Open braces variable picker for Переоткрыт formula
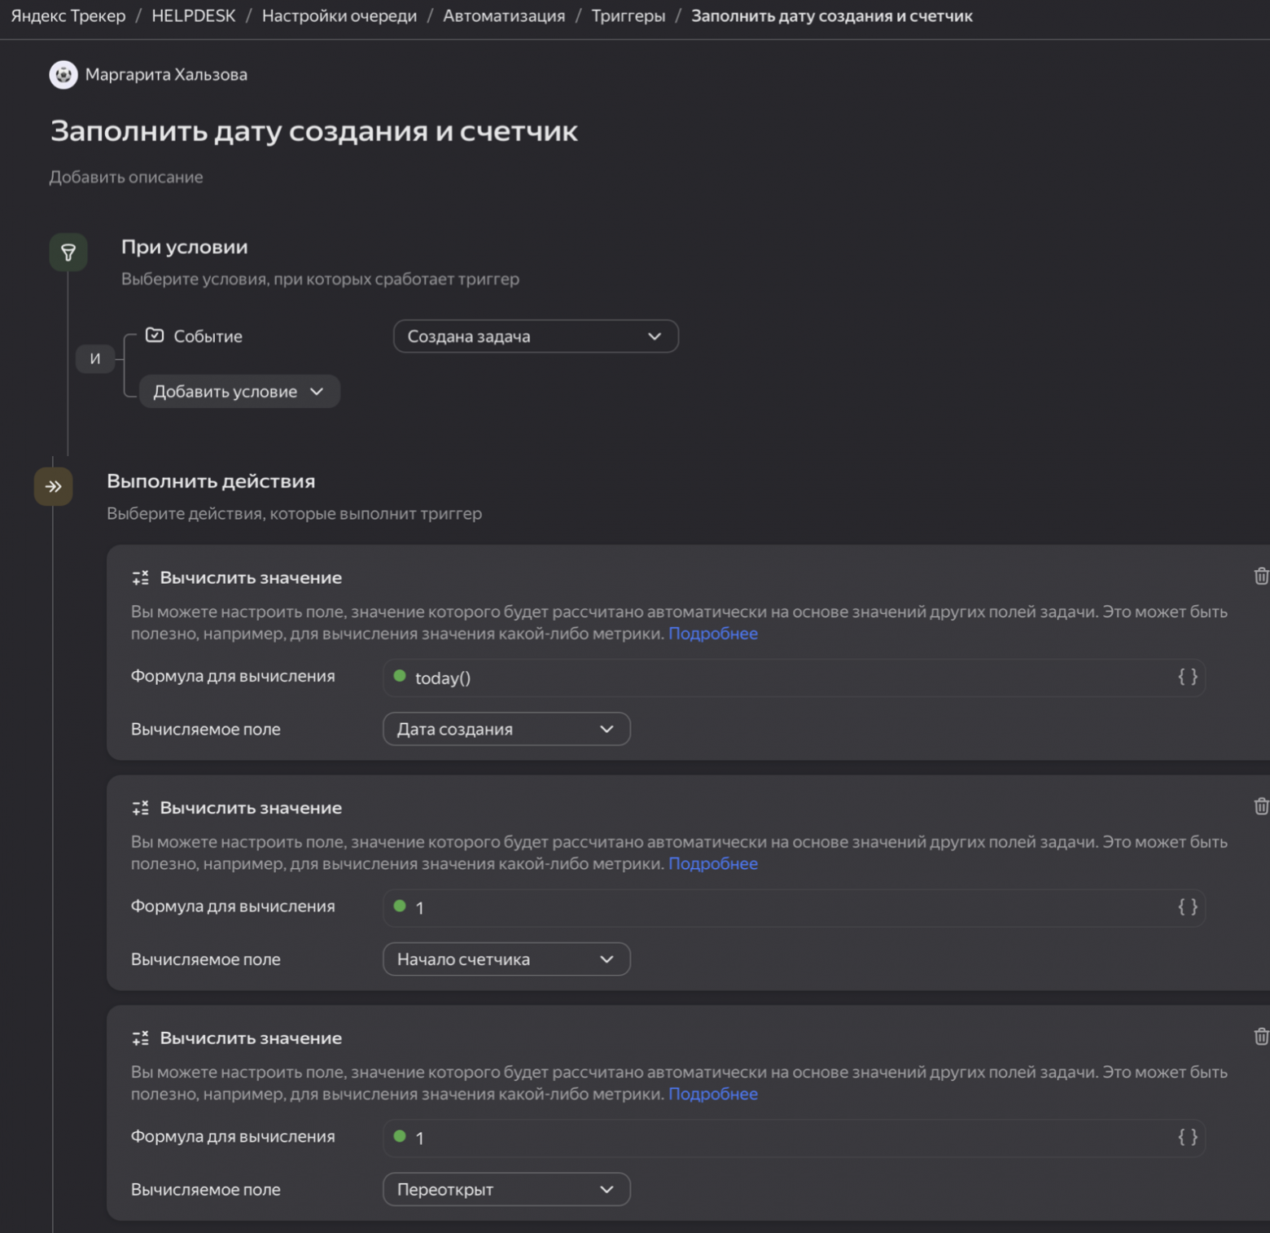1270x1233 pixels. coord(1187,1137)
